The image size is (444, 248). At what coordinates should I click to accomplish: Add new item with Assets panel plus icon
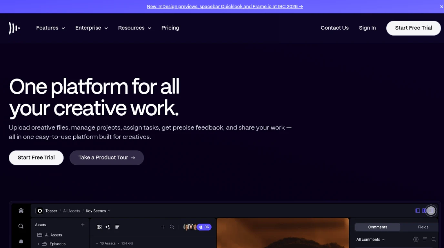tap(83, 225)
